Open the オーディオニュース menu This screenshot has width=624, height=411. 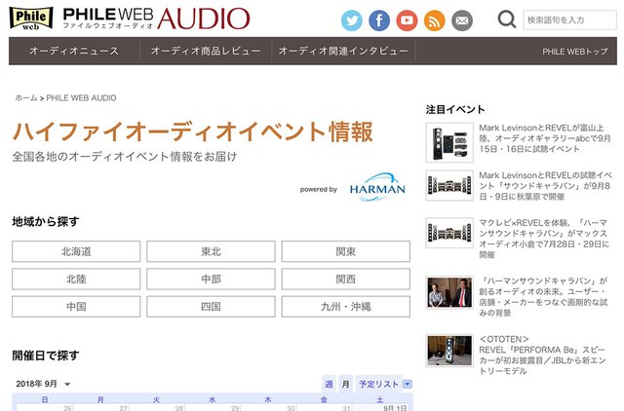pyautogui.click(x=74, y=51)
